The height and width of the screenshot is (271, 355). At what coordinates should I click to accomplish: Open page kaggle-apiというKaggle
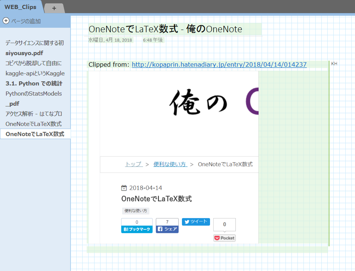pos(35,73)
